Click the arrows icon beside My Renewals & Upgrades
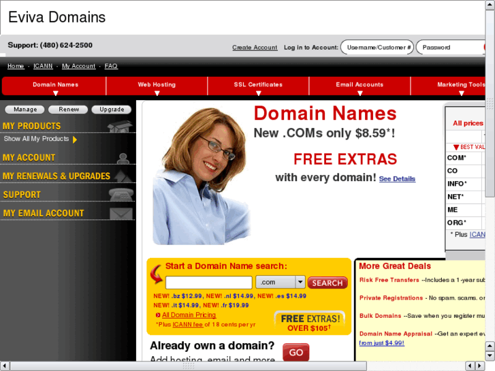 pos(123,176)
